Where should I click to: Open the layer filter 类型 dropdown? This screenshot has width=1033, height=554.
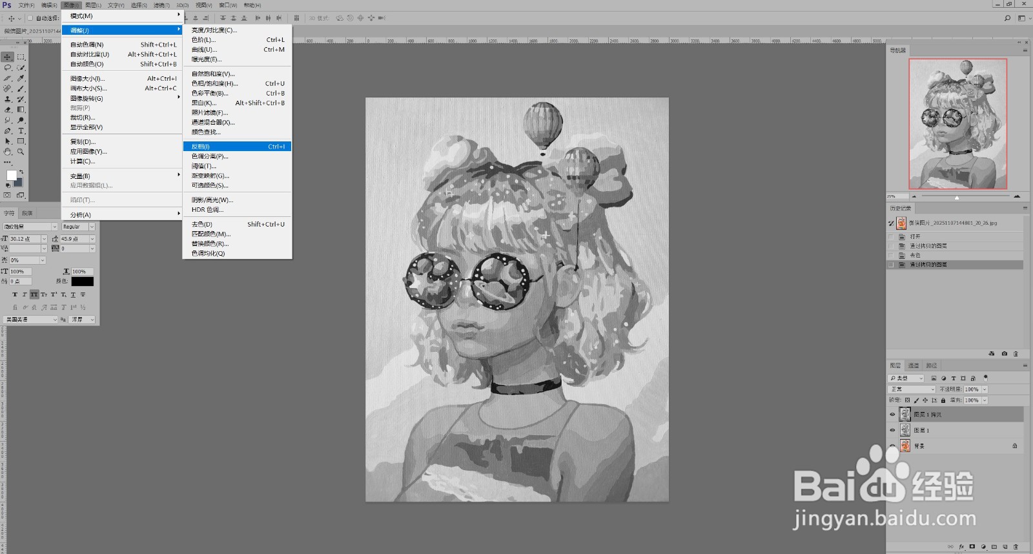[906, 378]
